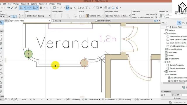187x105 pixels.
Task: Open the Edit menu
Action: (x=4, y=4)
